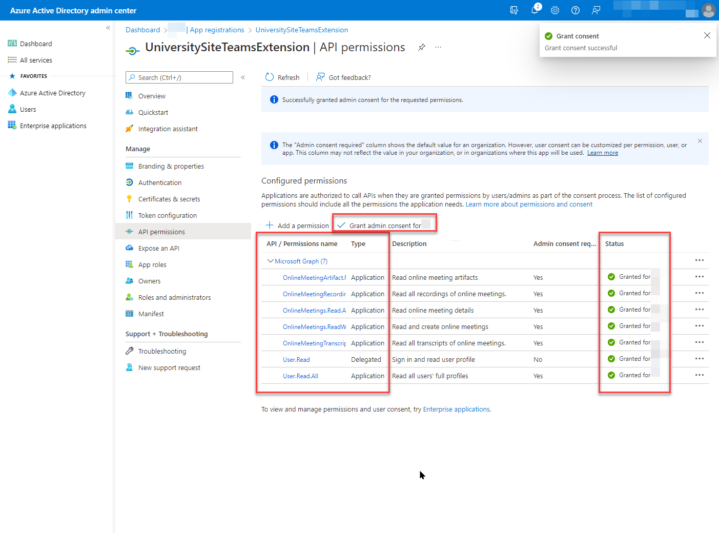Open Expose an API

point(153,248)
